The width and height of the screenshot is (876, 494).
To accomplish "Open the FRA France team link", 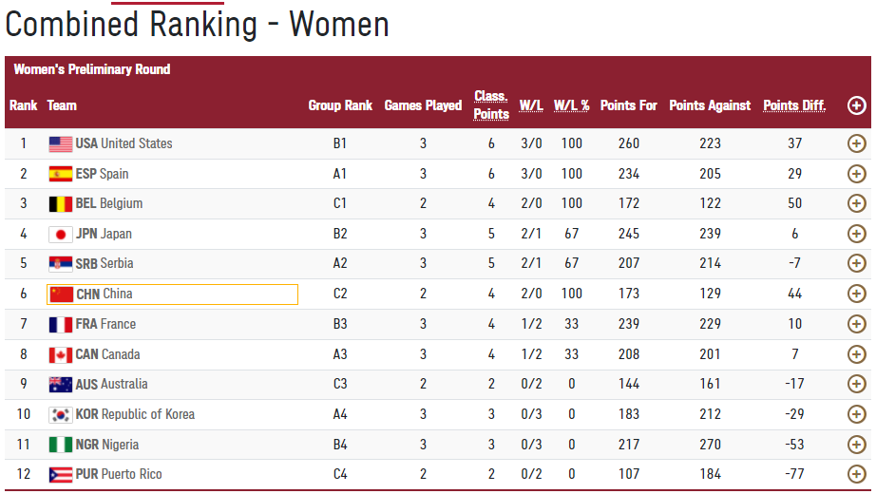I will (x=105, y=325).
